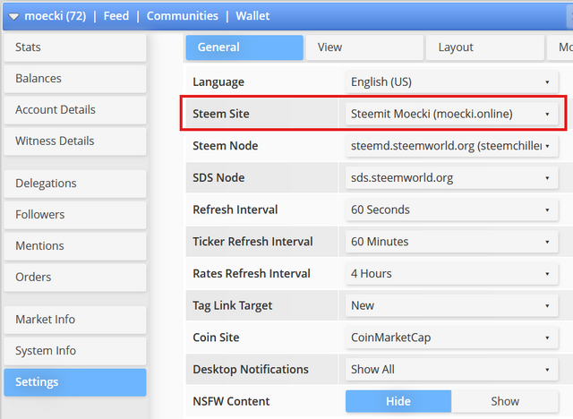This screenshot has width=573, height=419.
Task: Switch to the View settings tab
Action: pyautogui.click(x=364, y=47)
